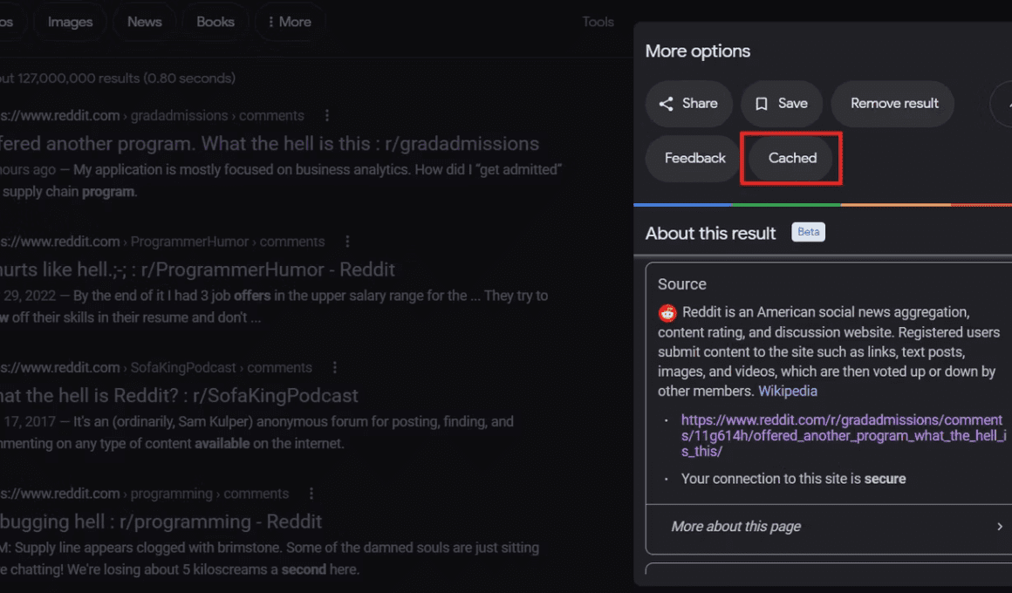The image size is (1012, 593).
Task: Open the More search filters menu
Action: pyautogui.click(x=290, y=22)
